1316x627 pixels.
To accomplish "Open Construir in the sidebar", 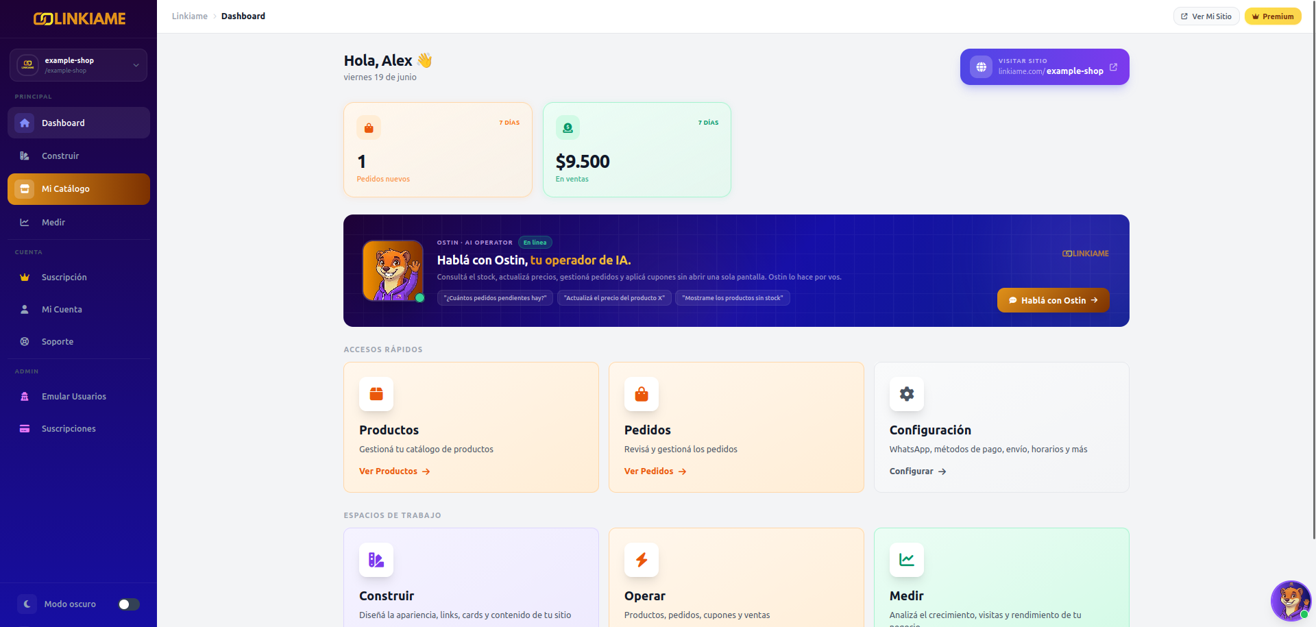I will tap(79, 156).
